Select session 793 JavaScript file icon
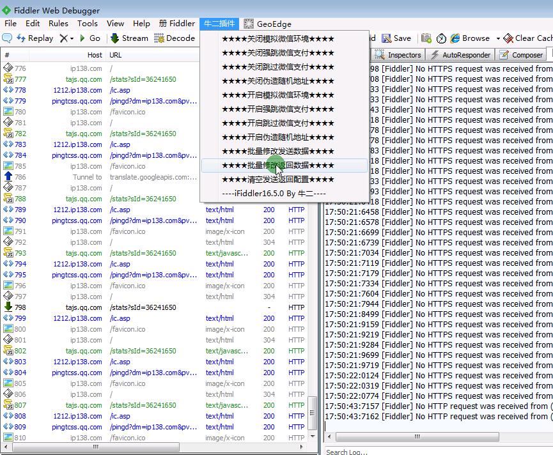This screenshot has height=455, width=553. coord(8,252)
